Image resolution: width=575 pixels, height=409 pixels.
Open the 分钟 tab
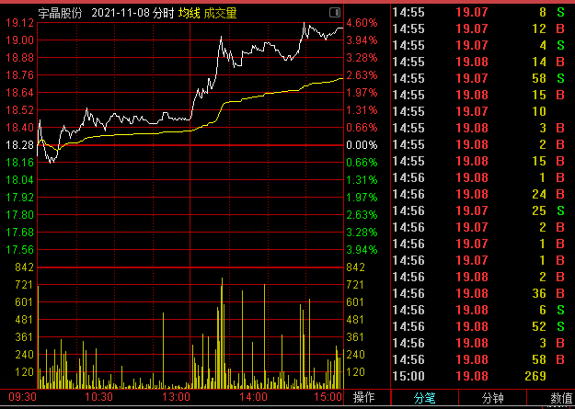pyautogui.click(x=492, y=398)
